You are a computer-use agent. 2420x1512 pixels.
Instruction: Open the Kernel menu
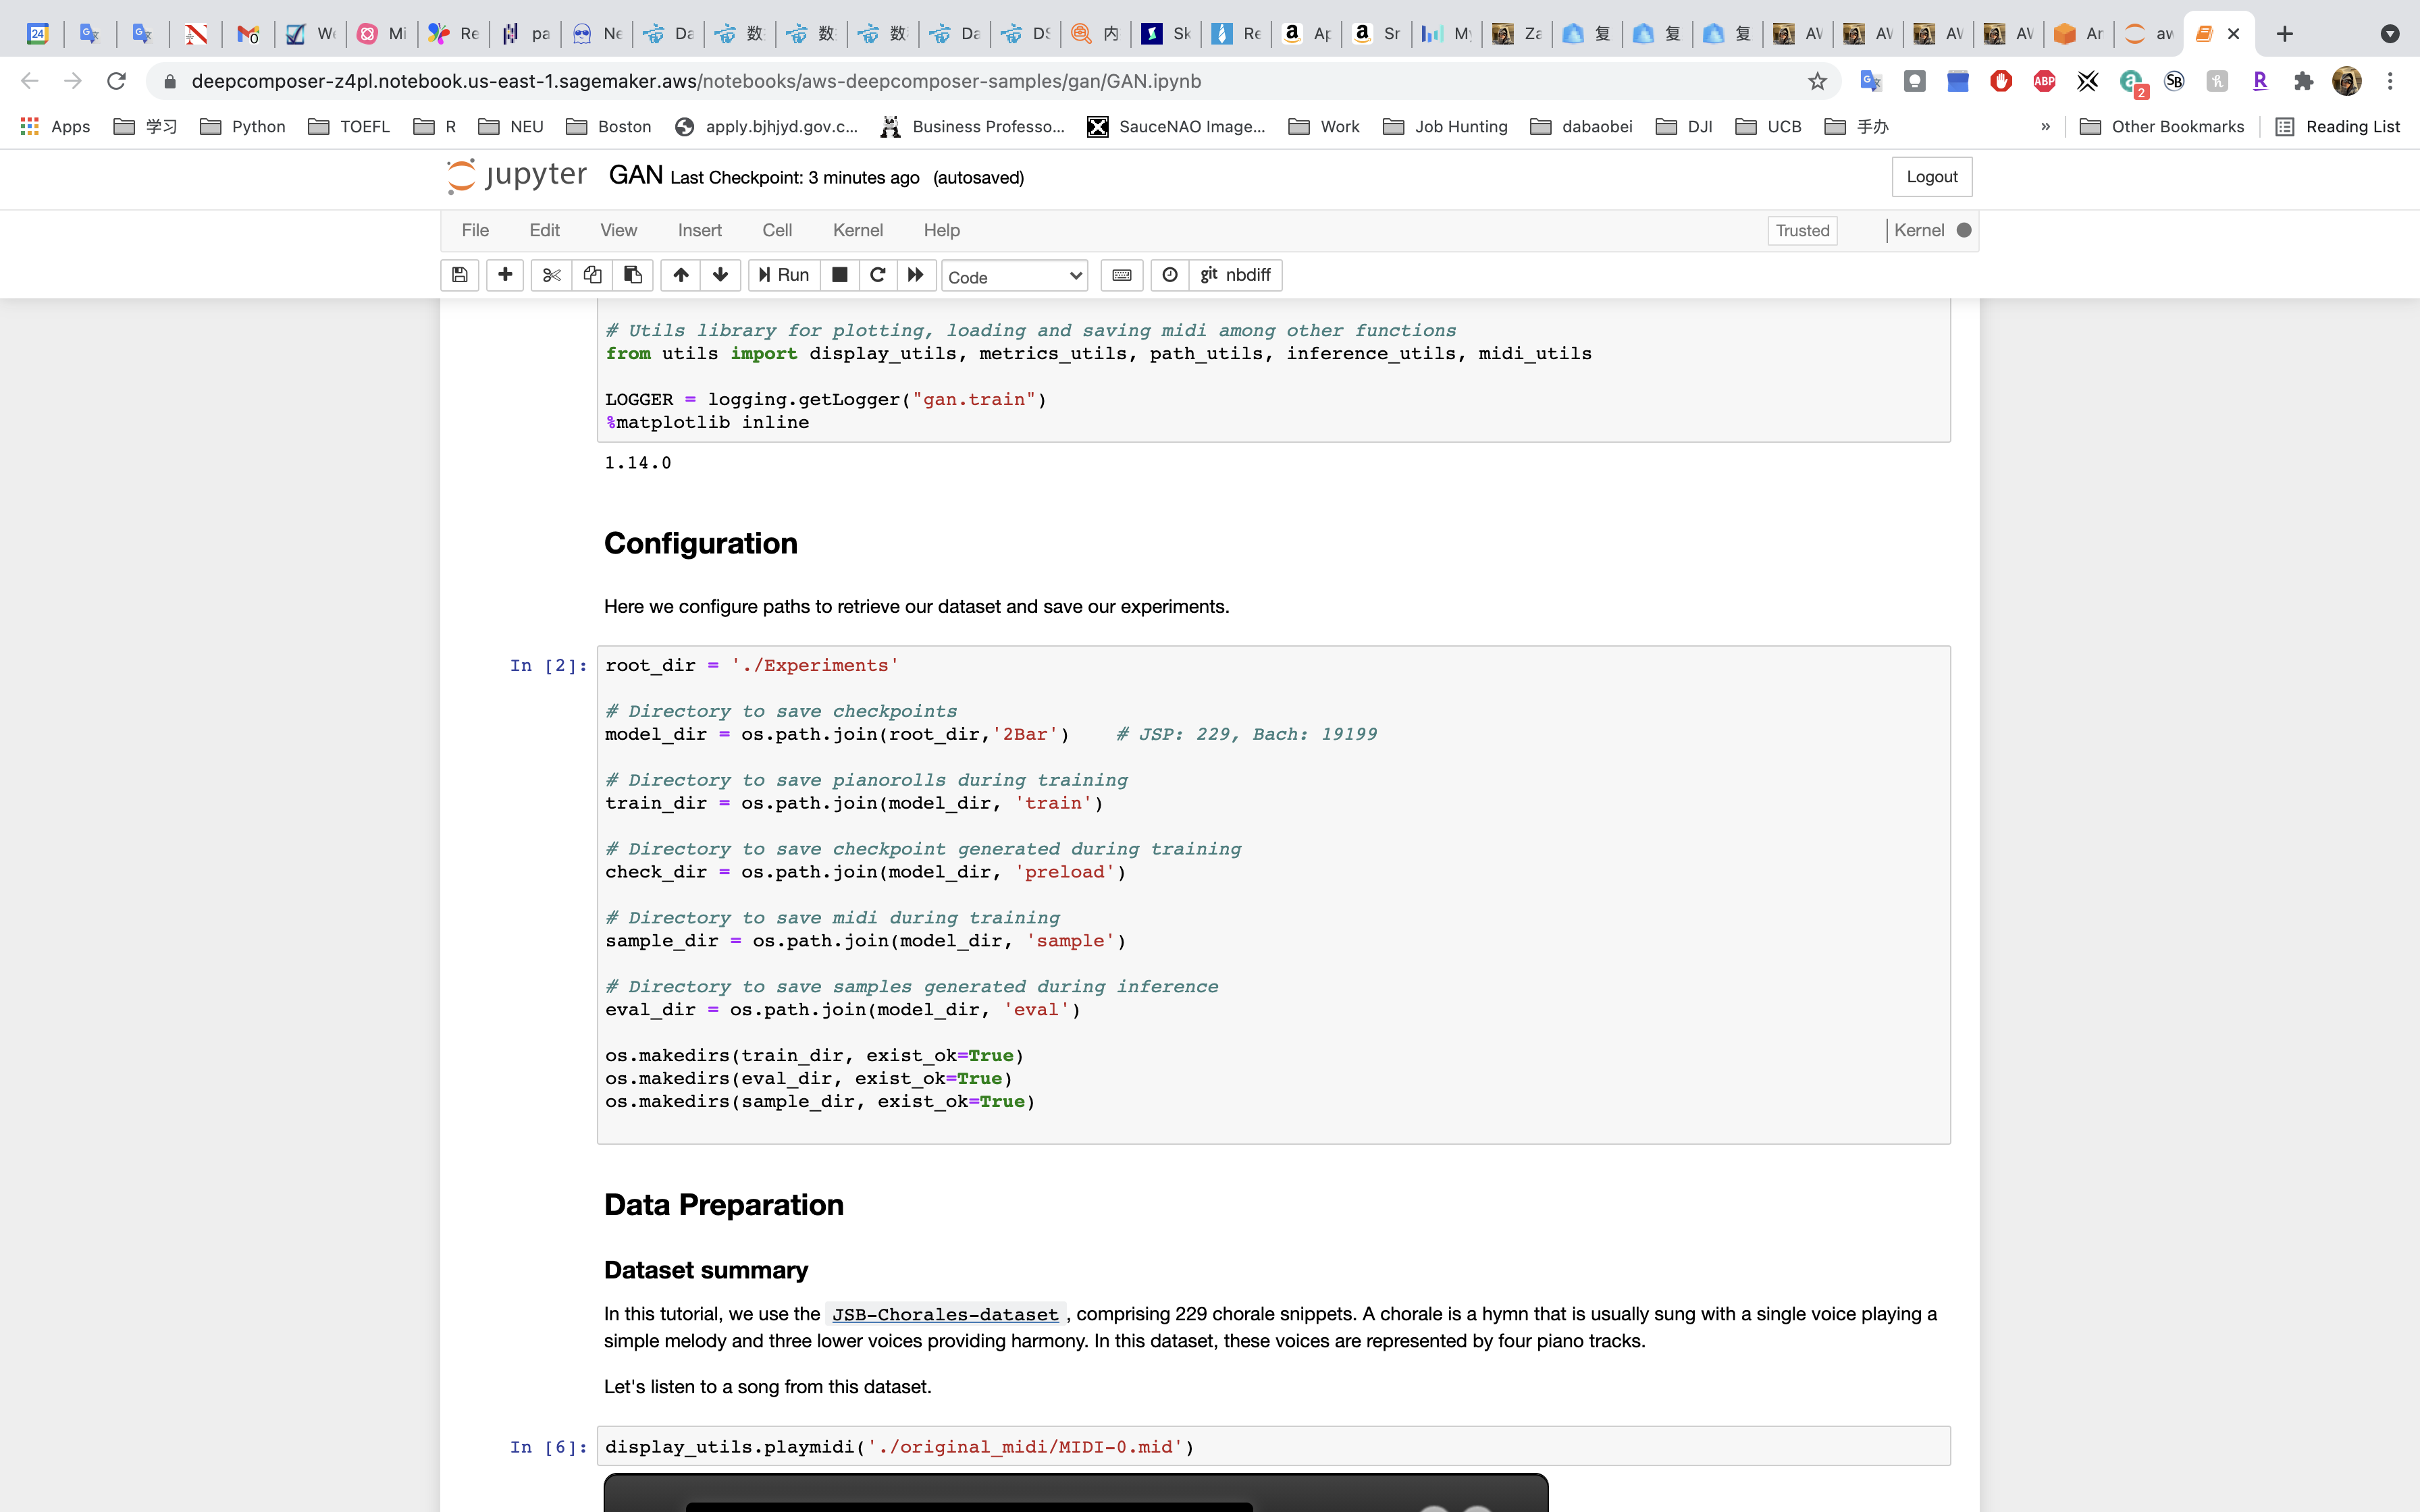pos(857,230)
